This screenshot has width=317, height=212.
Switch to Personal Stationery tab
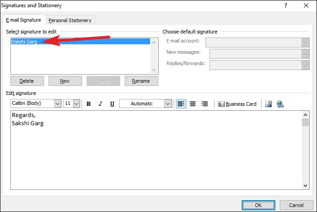(x=70, y=20)
